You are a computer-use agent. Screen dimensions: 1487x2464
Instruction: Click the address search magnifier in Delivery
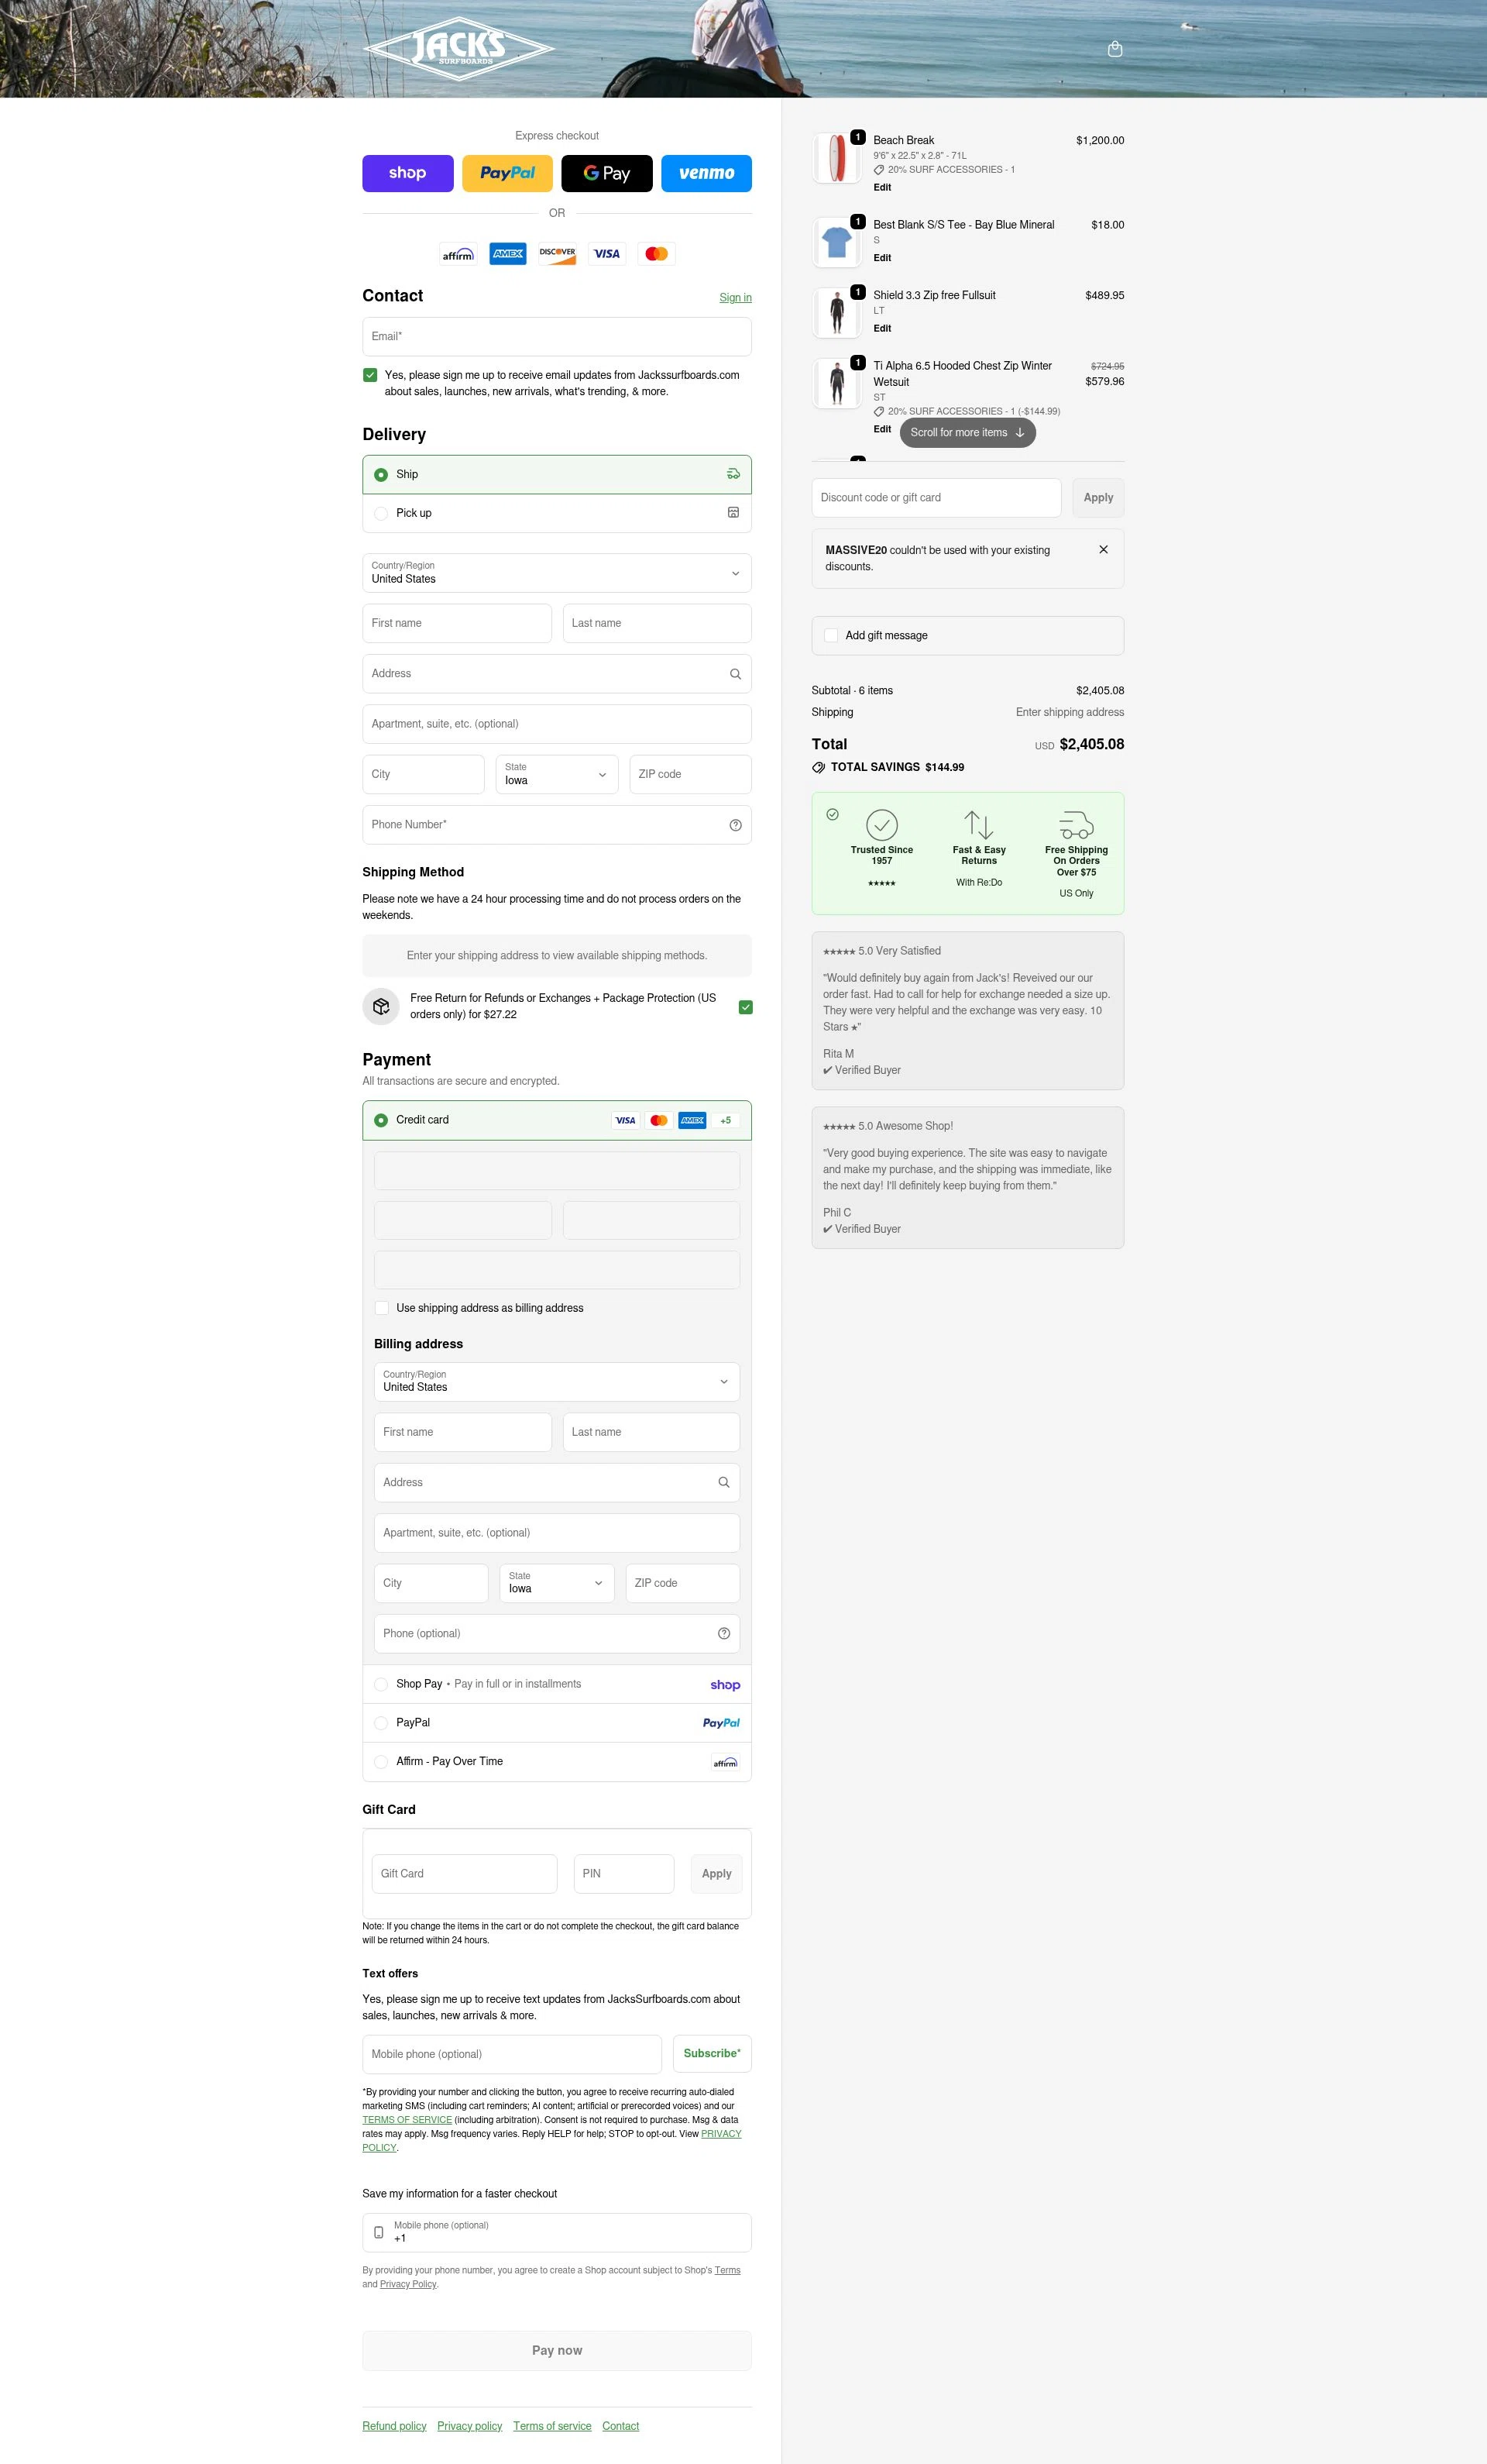[x=734, y=674]
